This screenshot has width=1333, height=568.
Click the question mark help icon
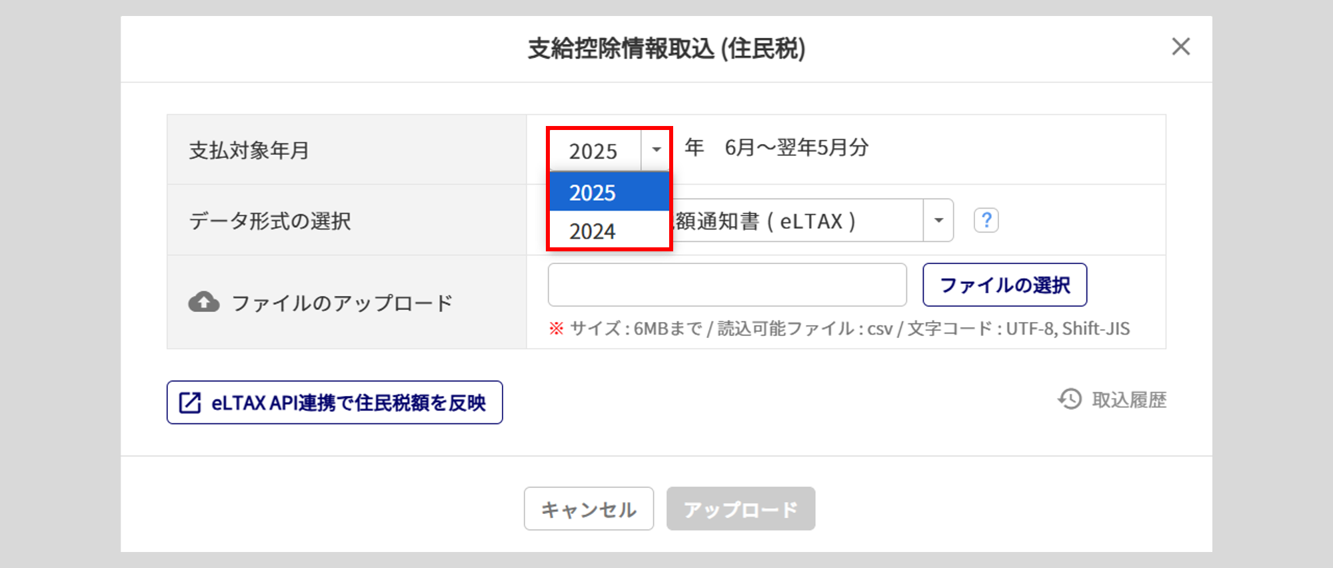(986, 220)
